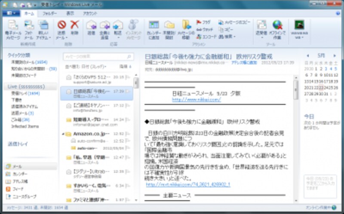344x214 pixels.
Task: Open カレンダー in bottom shortcuts pane
Action: pyautogui.click(x=30, y=174)
